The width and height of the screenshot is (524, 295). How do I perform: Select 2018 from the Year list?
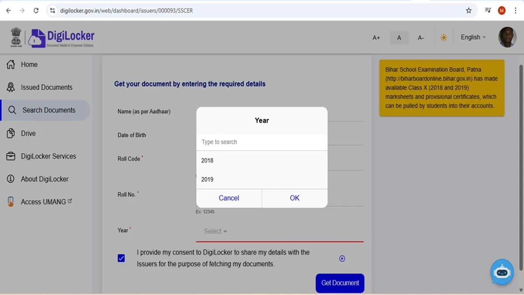click(207, 160)
